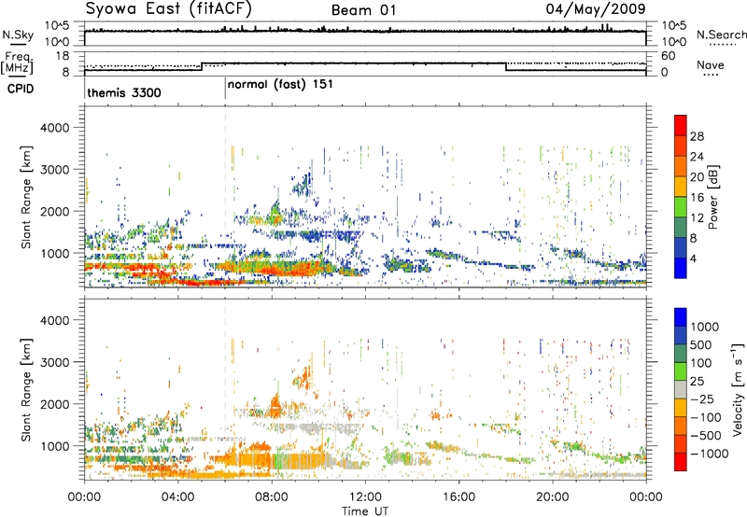Click the '12:00' time axis tick label
The height and width of the screenshot is (517, 747).
365,496
